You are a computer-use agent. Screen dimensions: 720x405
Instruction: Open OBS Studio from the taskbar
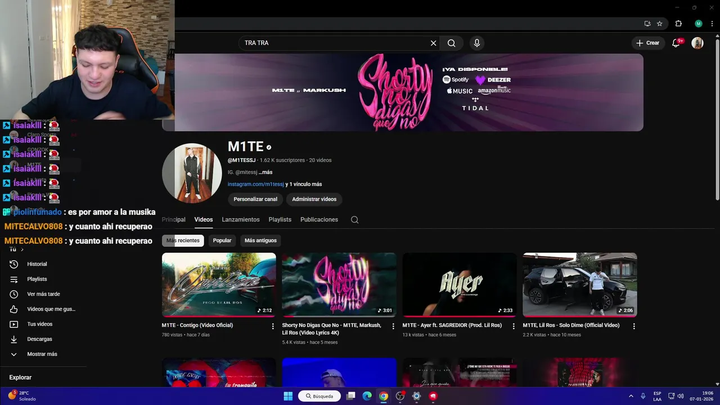coord(400,396)
